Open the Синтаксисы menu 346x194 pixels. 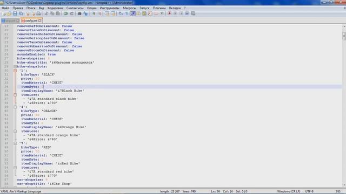(x=75, y=8)
